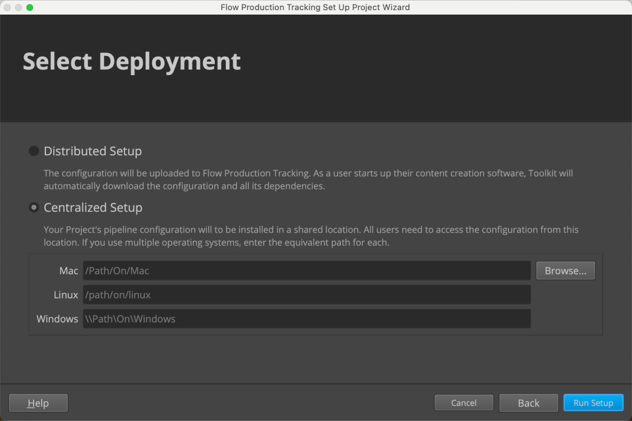Click the Windows field label

click(x=57, y=319)
